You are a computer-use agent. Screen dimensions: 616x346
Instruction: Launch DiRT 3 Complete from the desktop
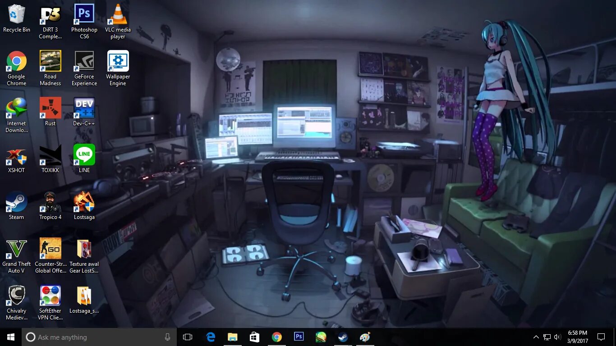51,22
